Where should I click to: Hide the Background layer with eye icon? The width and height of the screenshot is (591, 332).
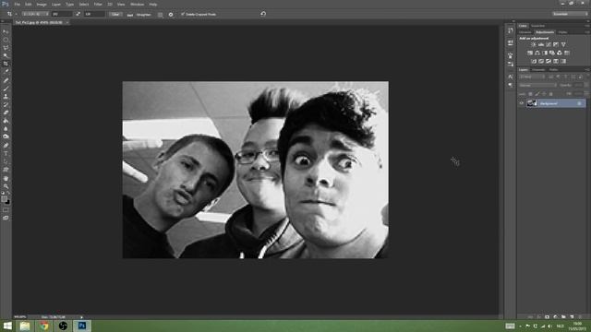click(522, 103)
